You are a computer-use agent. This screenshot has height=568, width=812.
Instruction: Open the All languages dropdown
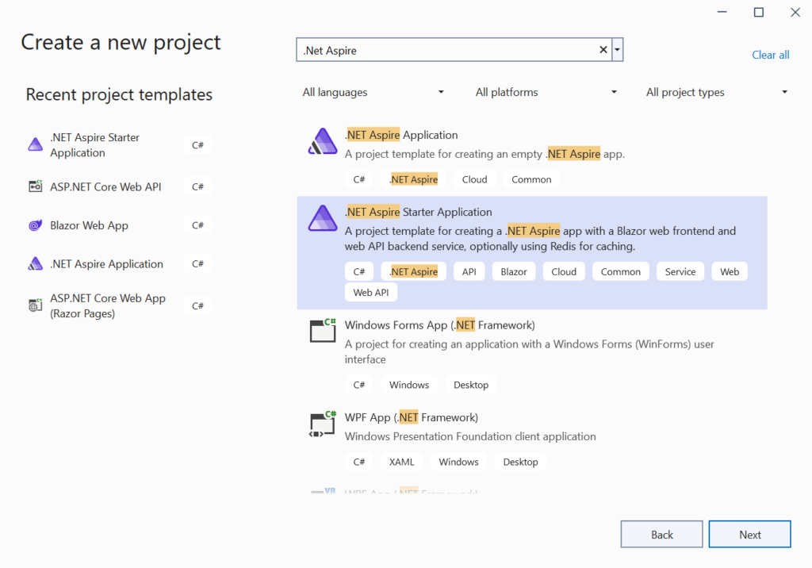(373, 92)
